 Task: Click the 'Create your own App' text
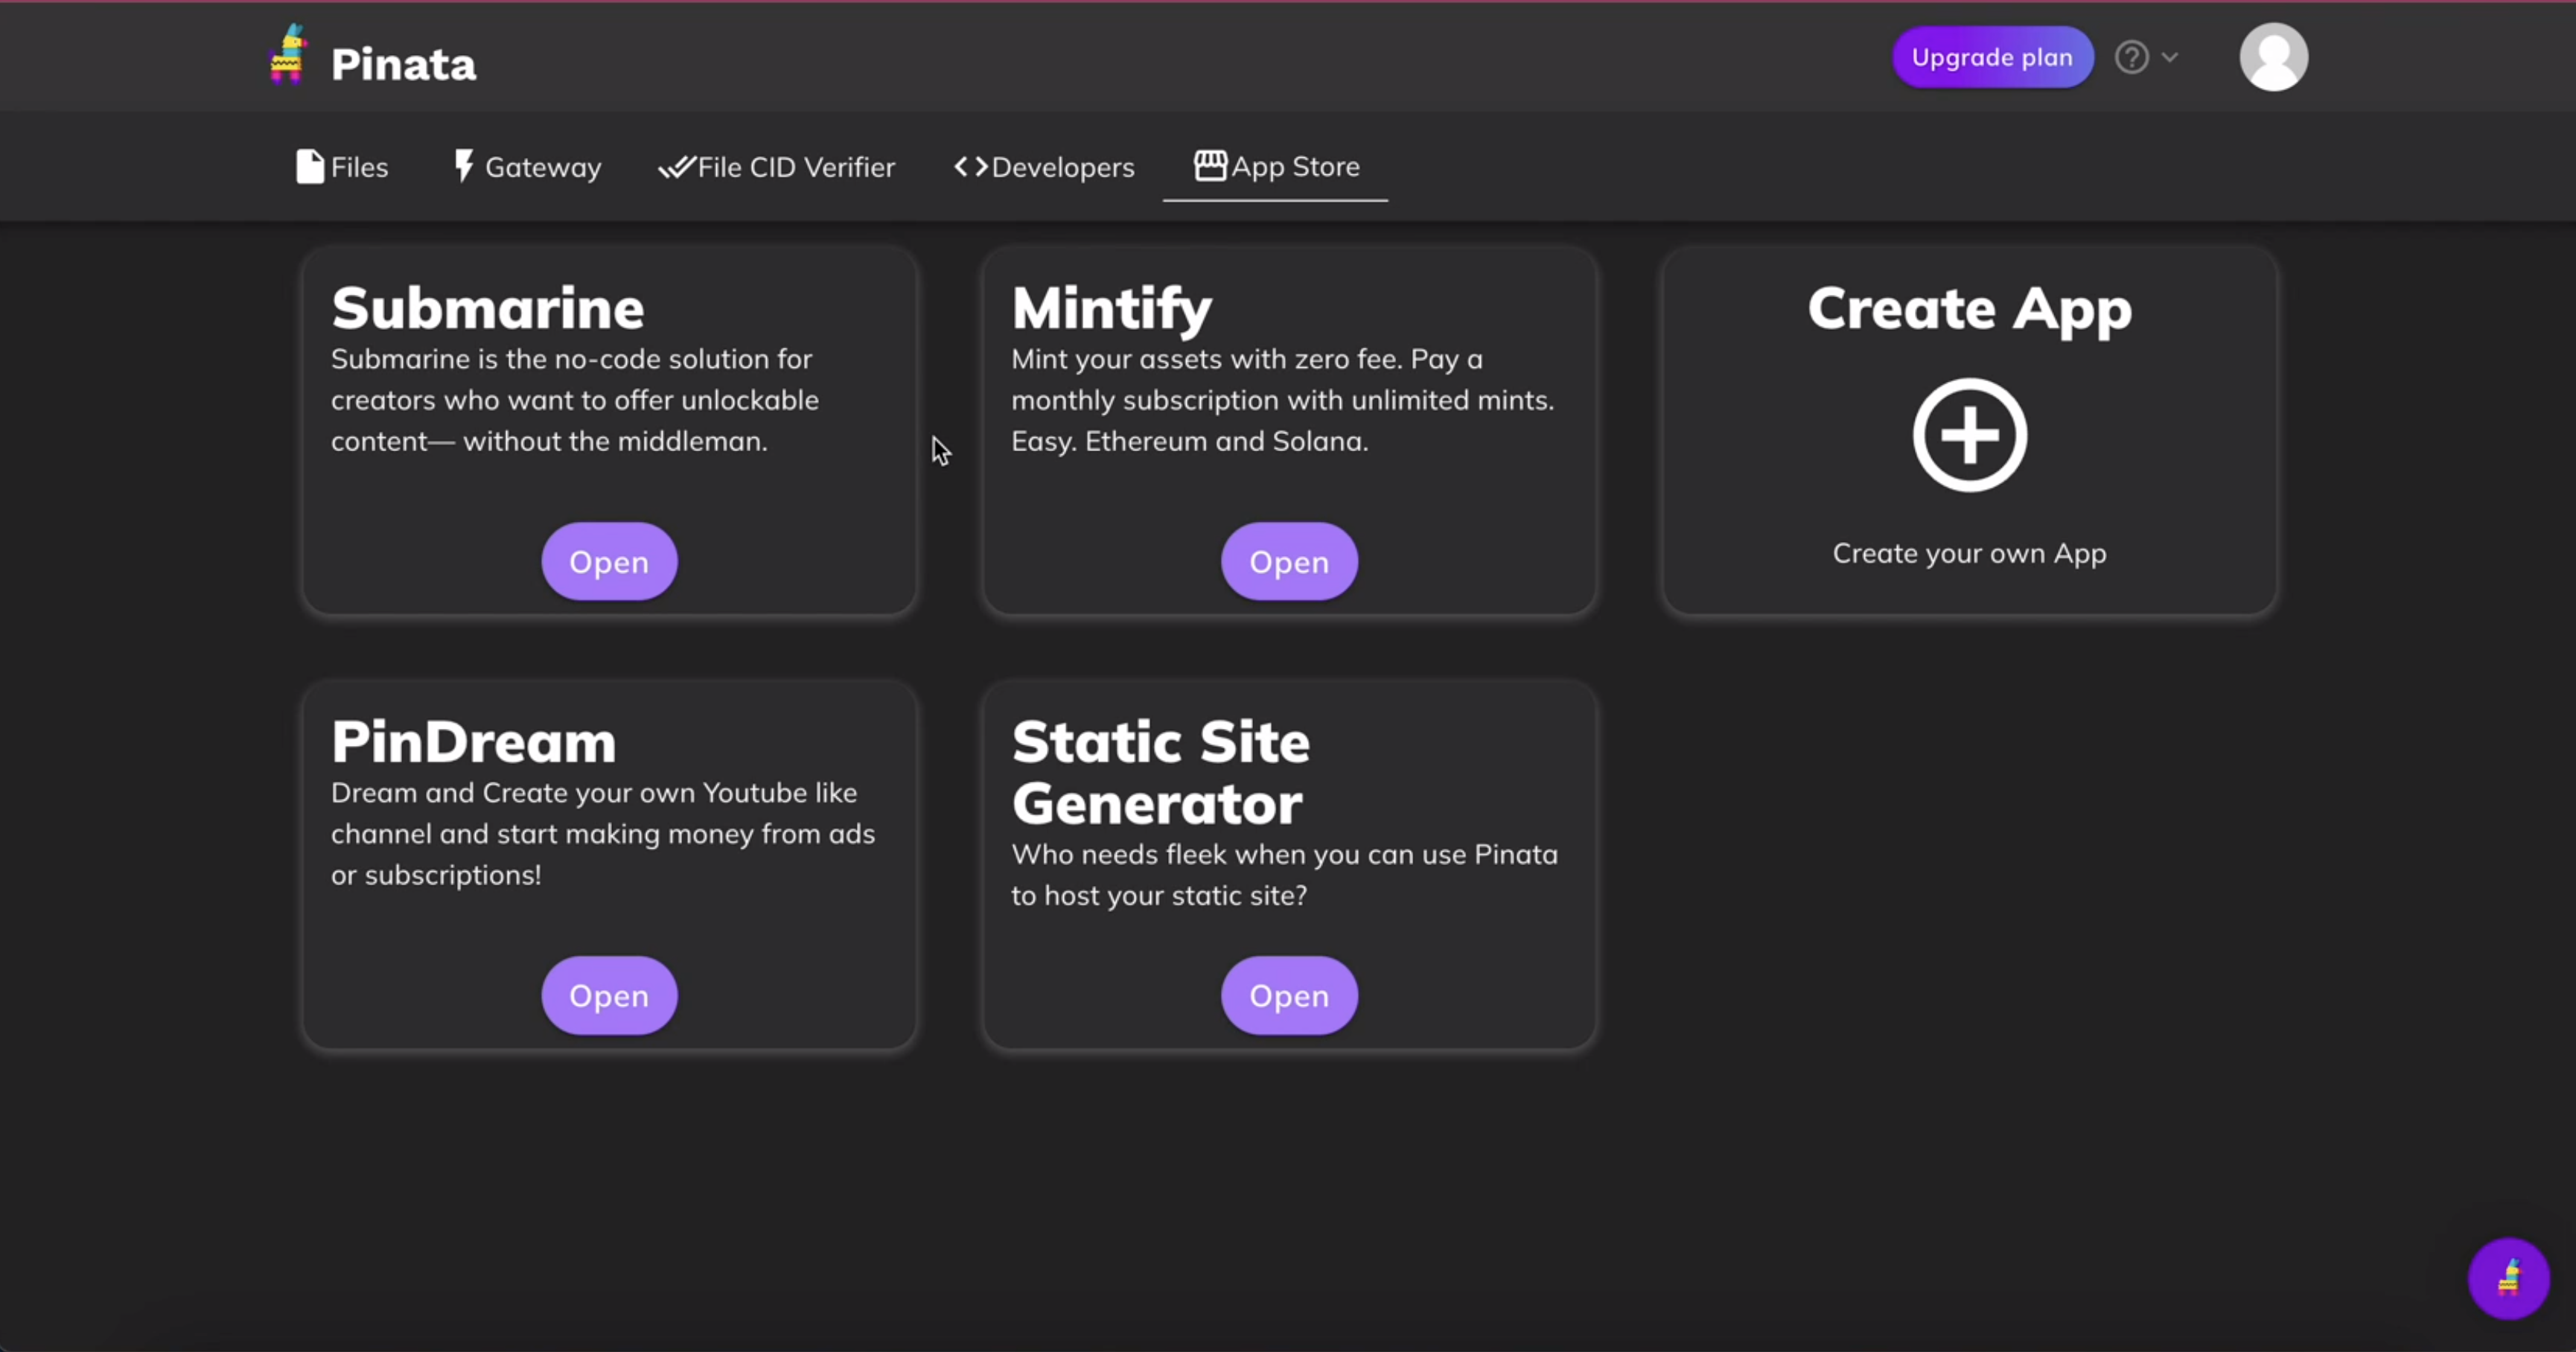1969,553
